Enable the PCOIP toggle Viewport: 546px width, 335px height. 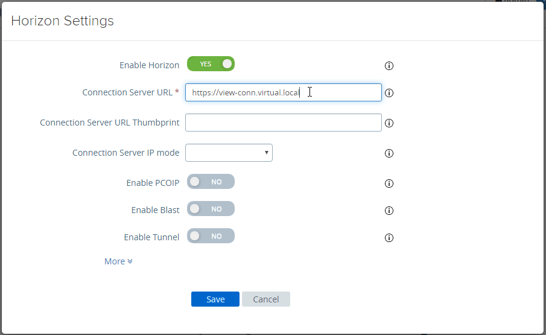[x=211, y=182]
